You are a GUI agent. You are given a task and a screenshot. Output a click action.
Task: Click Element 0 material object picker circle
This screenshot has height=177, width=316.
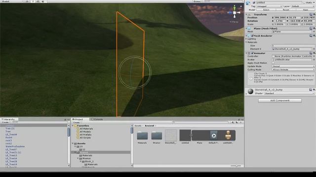point(314,49)
